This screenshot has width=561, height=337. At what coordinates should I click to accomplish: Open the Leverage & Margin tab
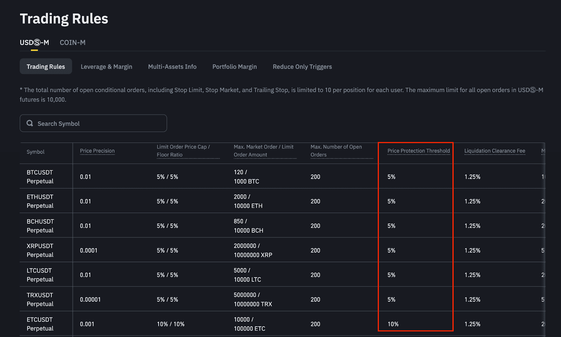(x=106, y=67)
